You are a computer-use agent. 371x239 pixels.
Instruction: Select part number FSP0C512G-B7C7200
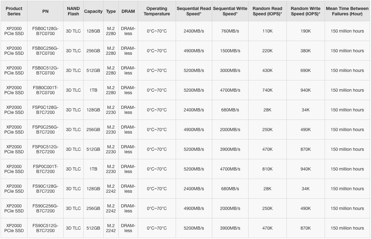point(45,149)
